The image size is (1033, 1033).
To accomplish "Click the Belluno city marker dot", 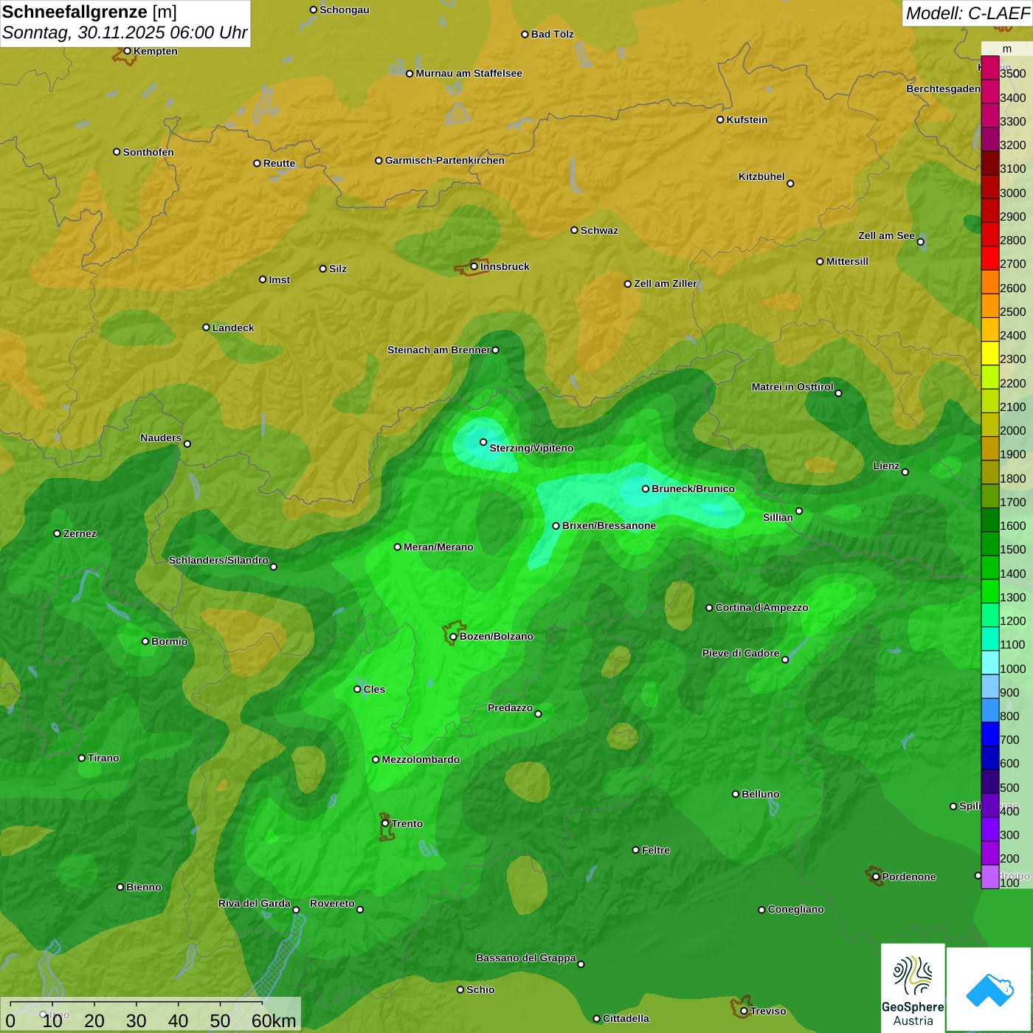I will coord(735,794).
